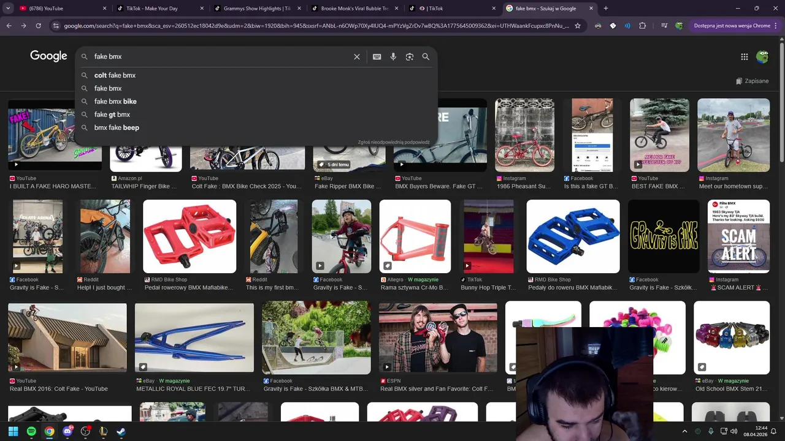
Task: Reload the current page
Action: 38,26
